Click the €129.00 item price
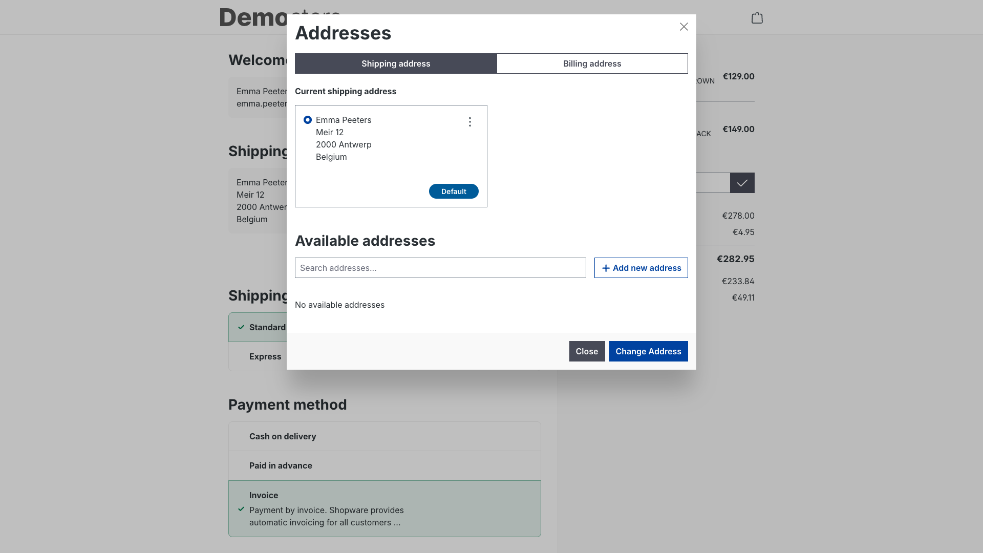This screenshot has width=983, height=553. pos(738,76)
